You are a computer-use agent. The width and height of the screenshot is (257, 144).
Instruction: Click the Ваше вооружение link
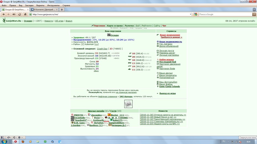point(170,35)
